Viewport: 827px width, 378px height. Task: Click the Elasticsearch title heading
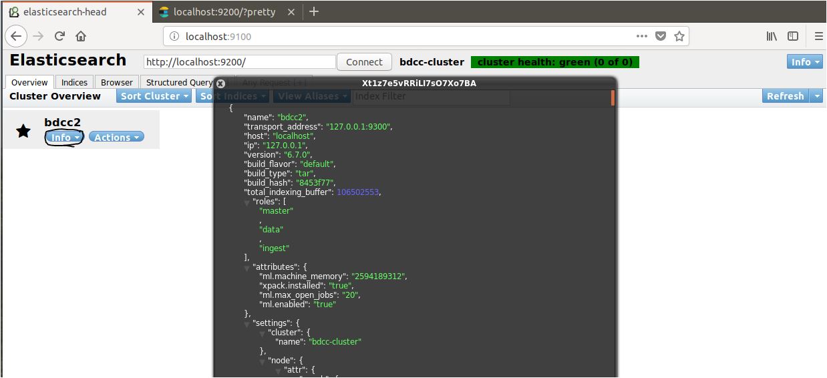[68, 60]
